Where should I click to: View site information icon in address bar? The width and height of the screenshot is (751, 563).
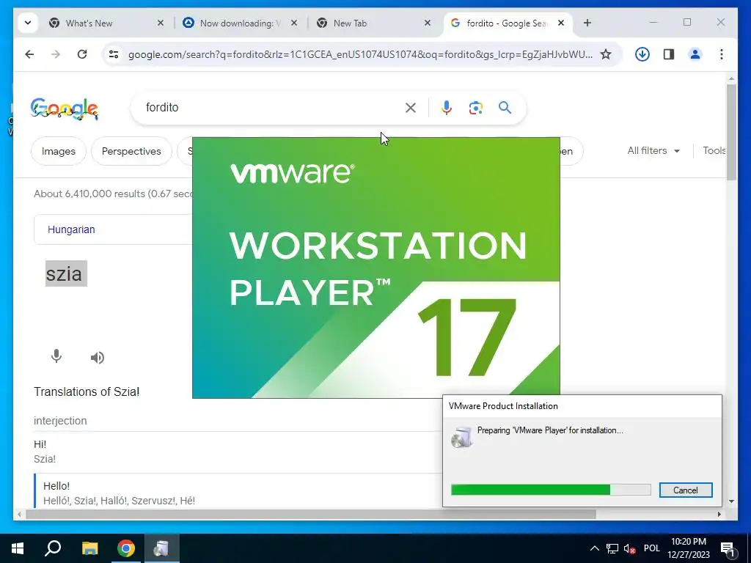[x=114, y=54]
